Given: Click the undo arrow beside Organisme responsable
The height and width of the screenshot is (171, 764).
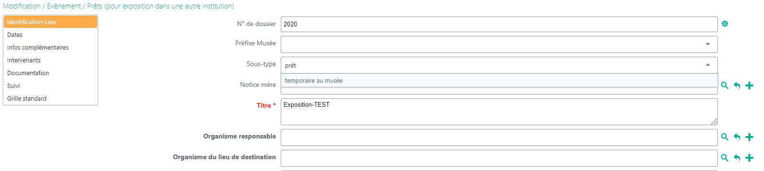Looking at the screenshot, I should (x=737, y=137).
